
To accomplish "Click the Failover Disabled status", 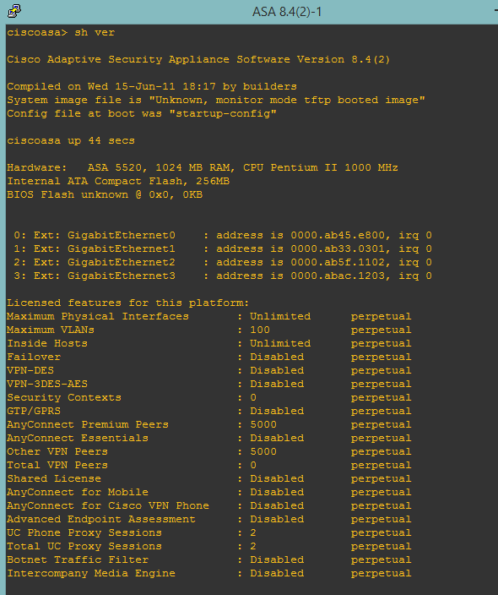I will pos(277,357).
